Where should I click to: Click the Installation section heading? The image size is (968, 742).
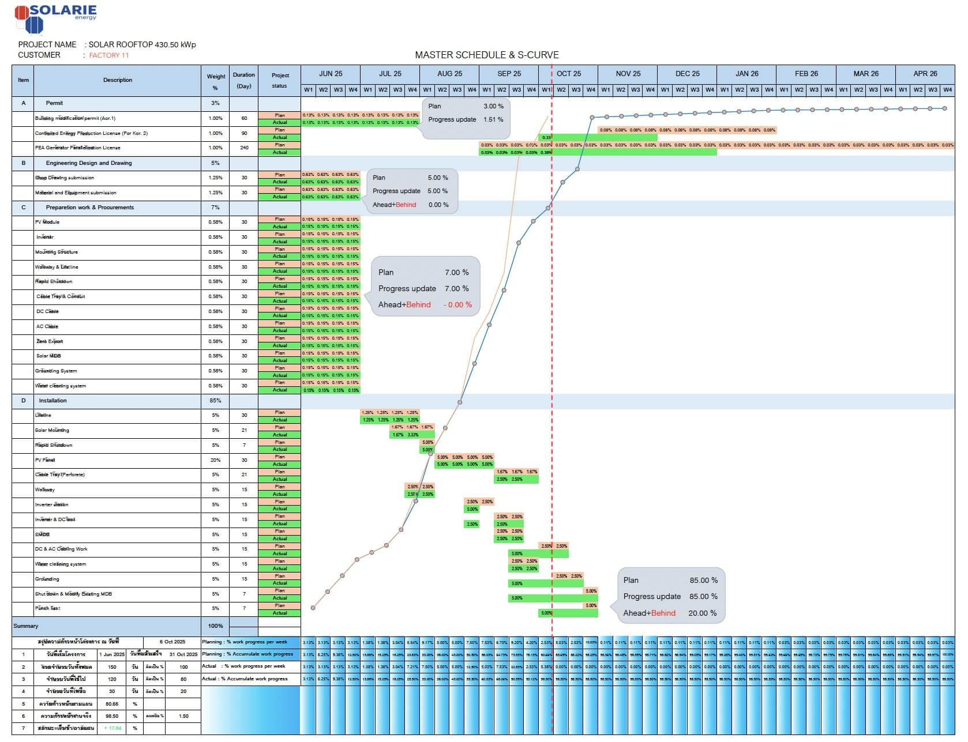point(52,401)
